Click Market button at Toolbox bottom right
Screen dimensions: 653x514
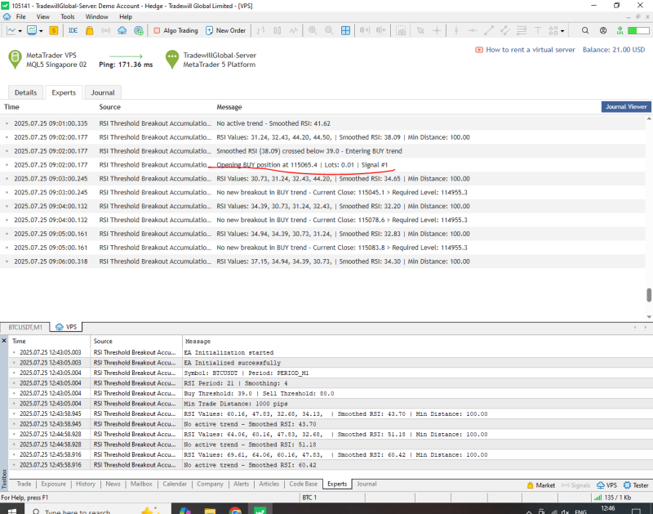(x=541, y=485)
